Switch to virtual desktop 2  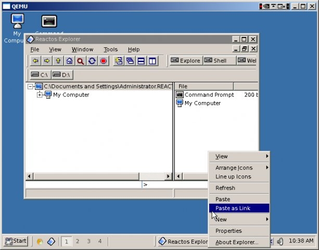pyautogui.click(x=78, y=242)
